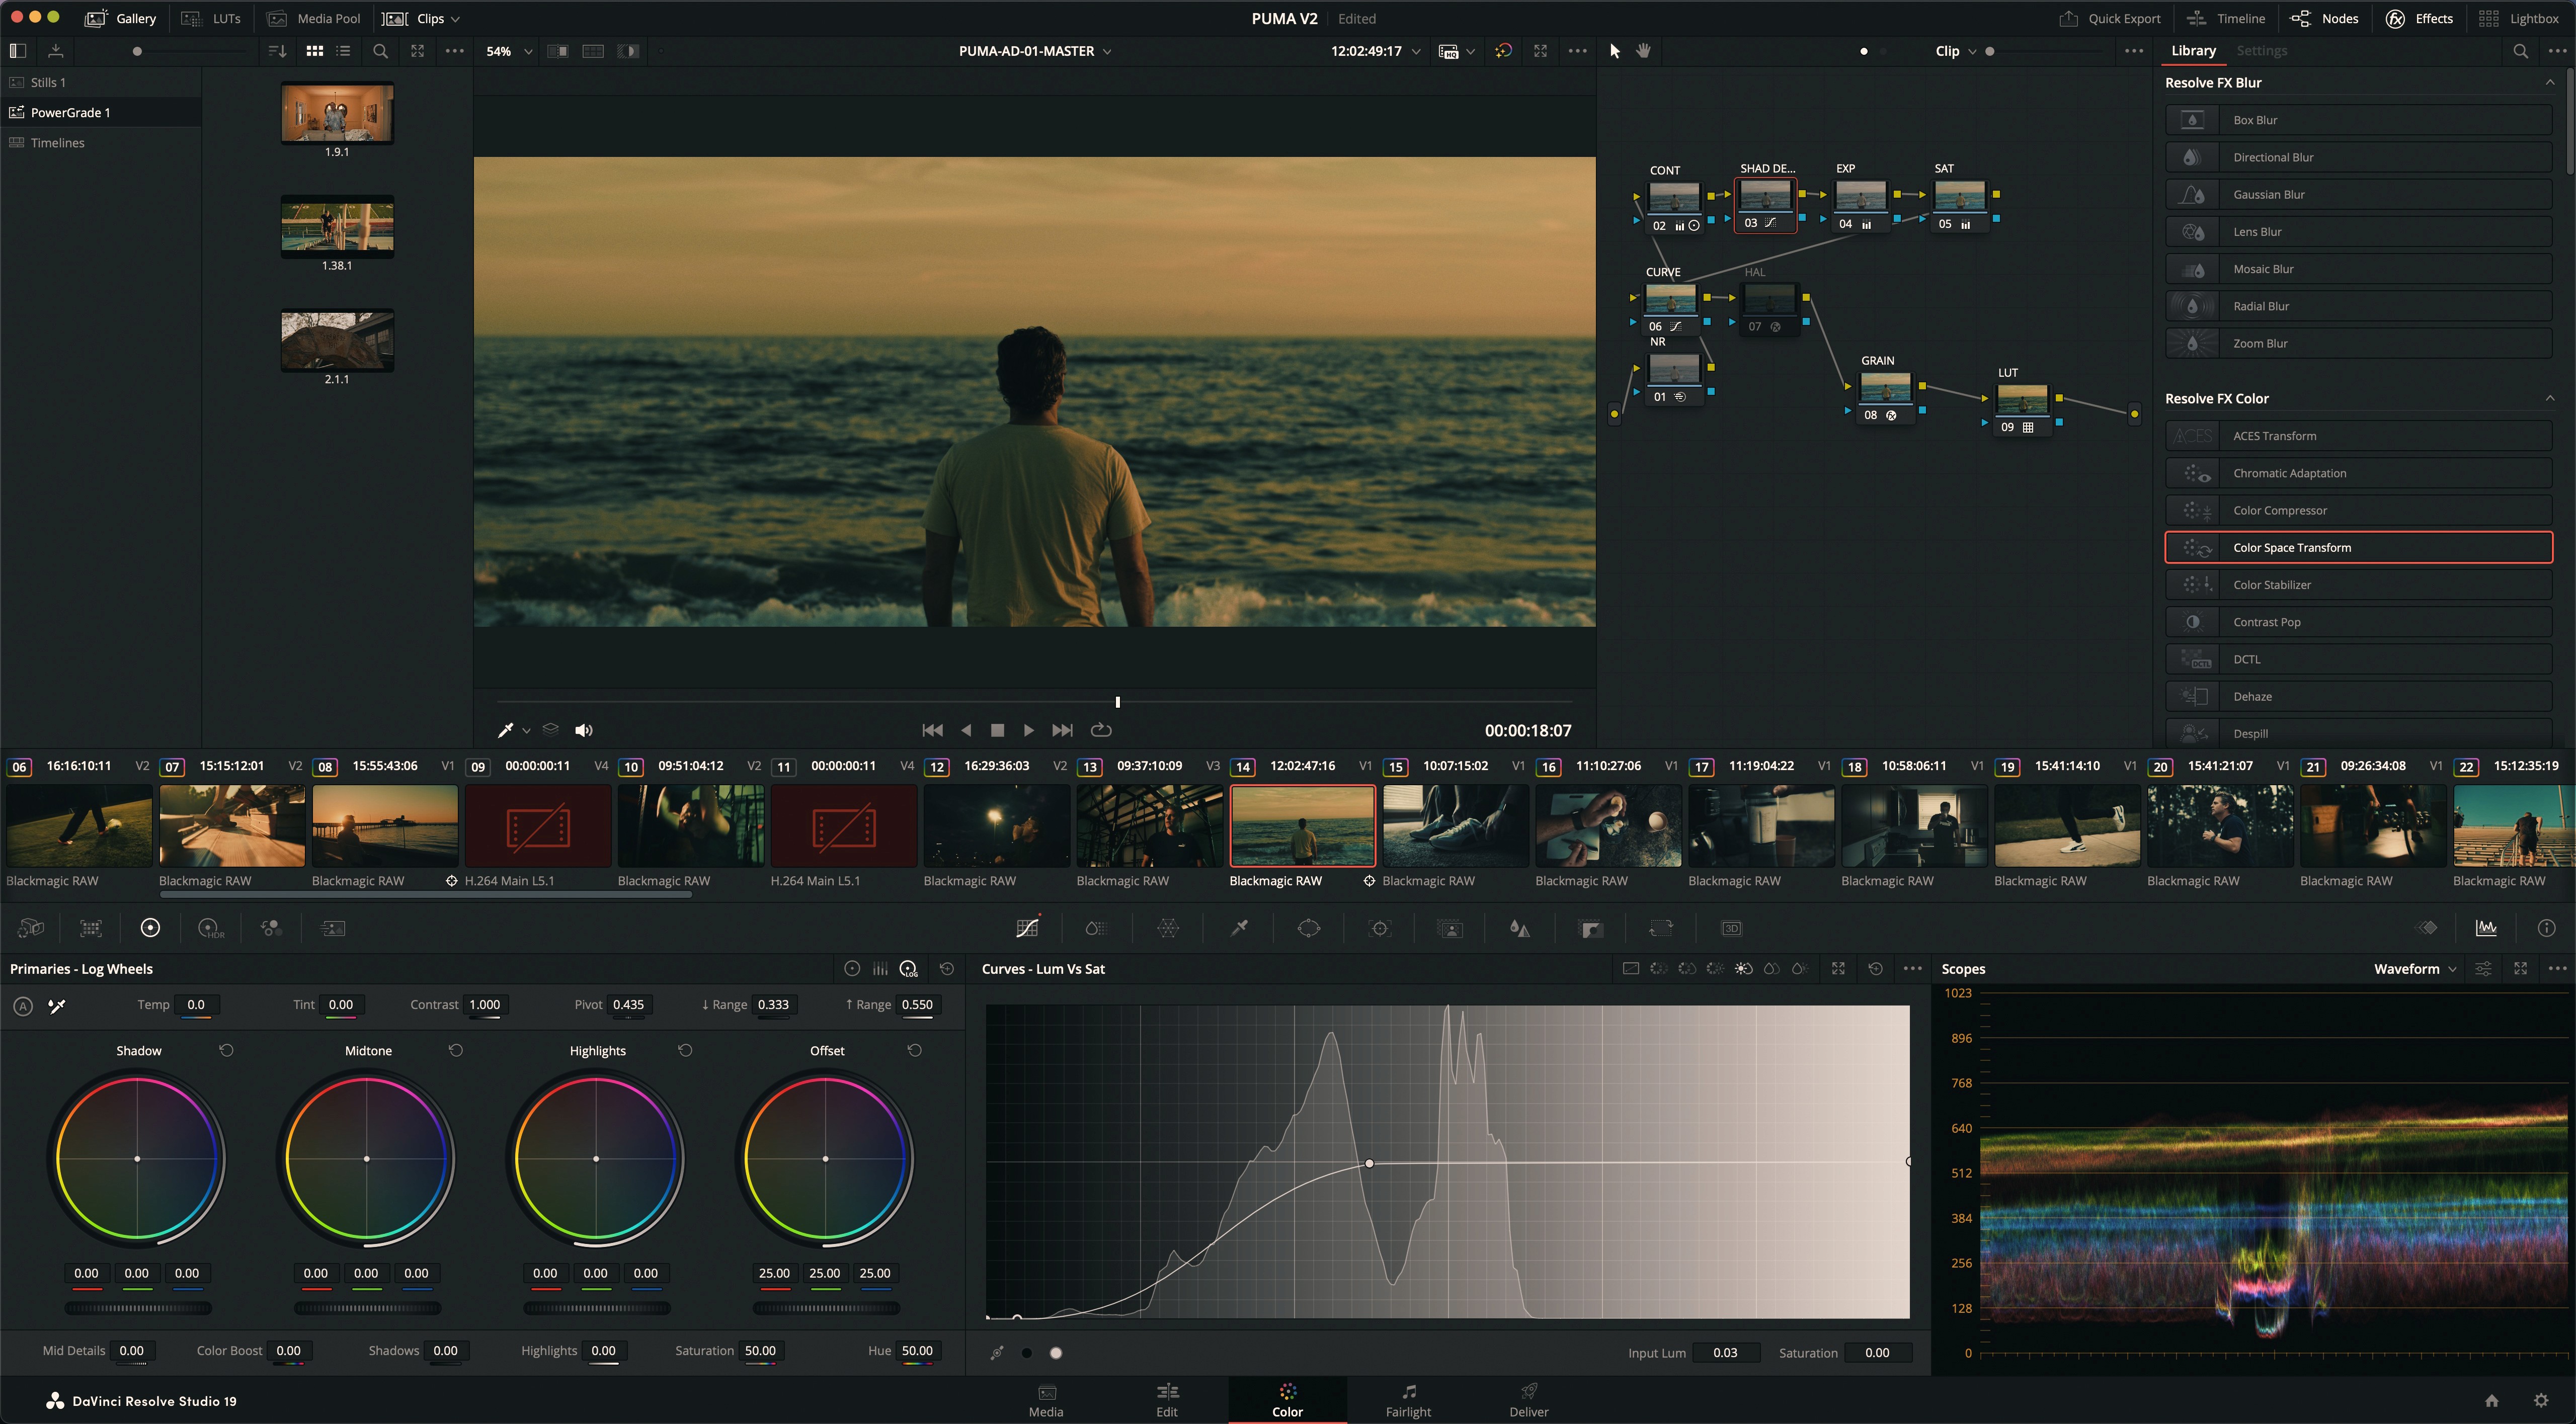Screen dimensions: 2576x1424
Task: Open the Blur and Sharpen palette
Action: click(x=1520, y=928)
